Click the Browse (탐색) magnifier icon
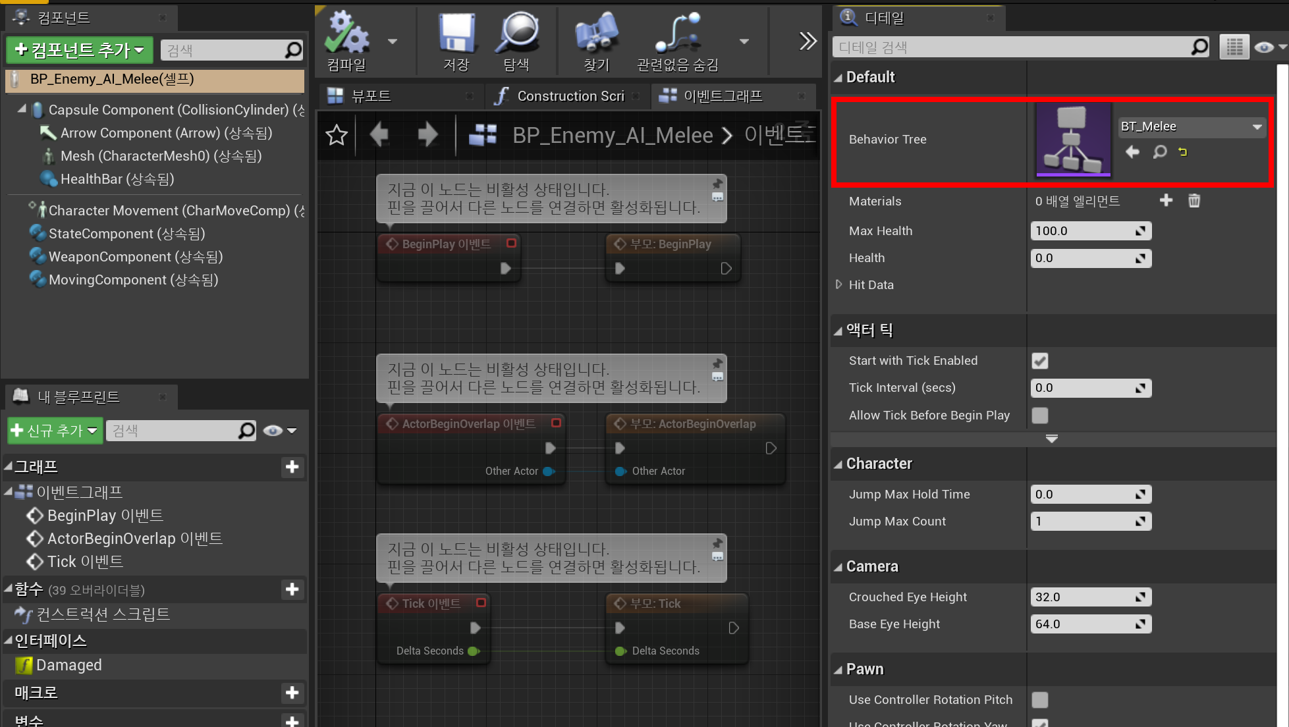 click(x=517, y=33)
